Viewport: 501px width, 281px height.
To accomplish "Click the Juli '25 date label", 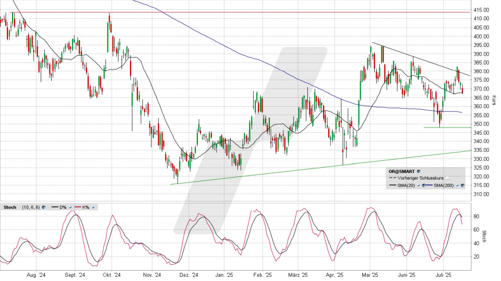I will tap(444, 275).
